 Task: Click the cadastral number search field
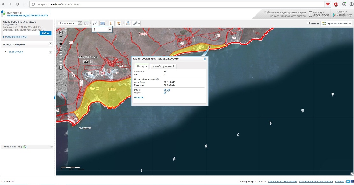pyautogui.click(x=21, y=33)
